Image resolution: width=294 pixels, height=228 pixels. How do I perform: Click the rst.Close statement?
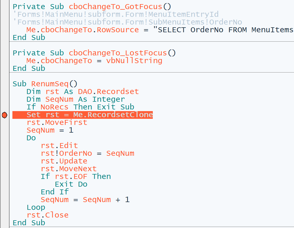(x=47, y=215)
